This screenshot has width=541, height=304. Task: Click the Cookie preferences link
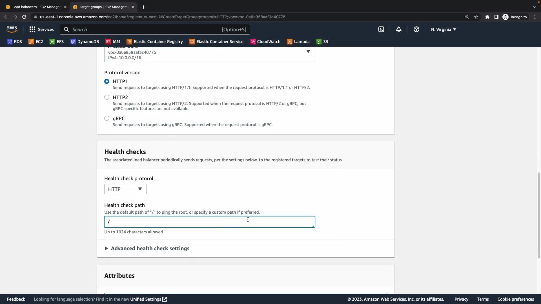[x=515, y=299]
